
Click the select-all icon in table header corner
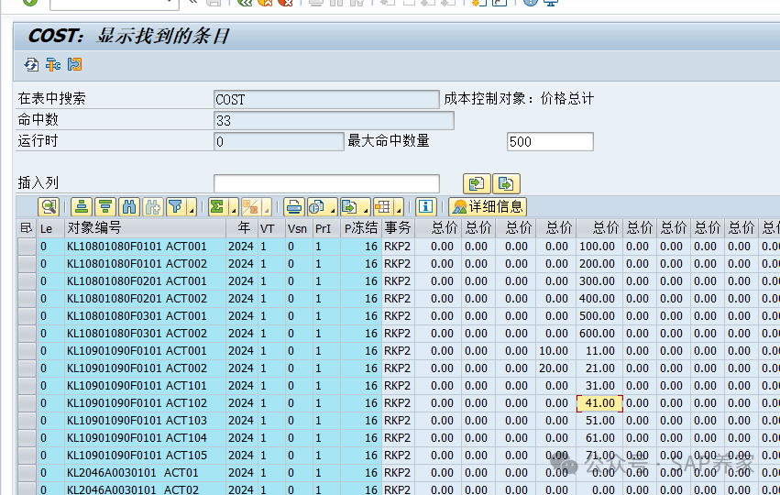tap(27, 228)
